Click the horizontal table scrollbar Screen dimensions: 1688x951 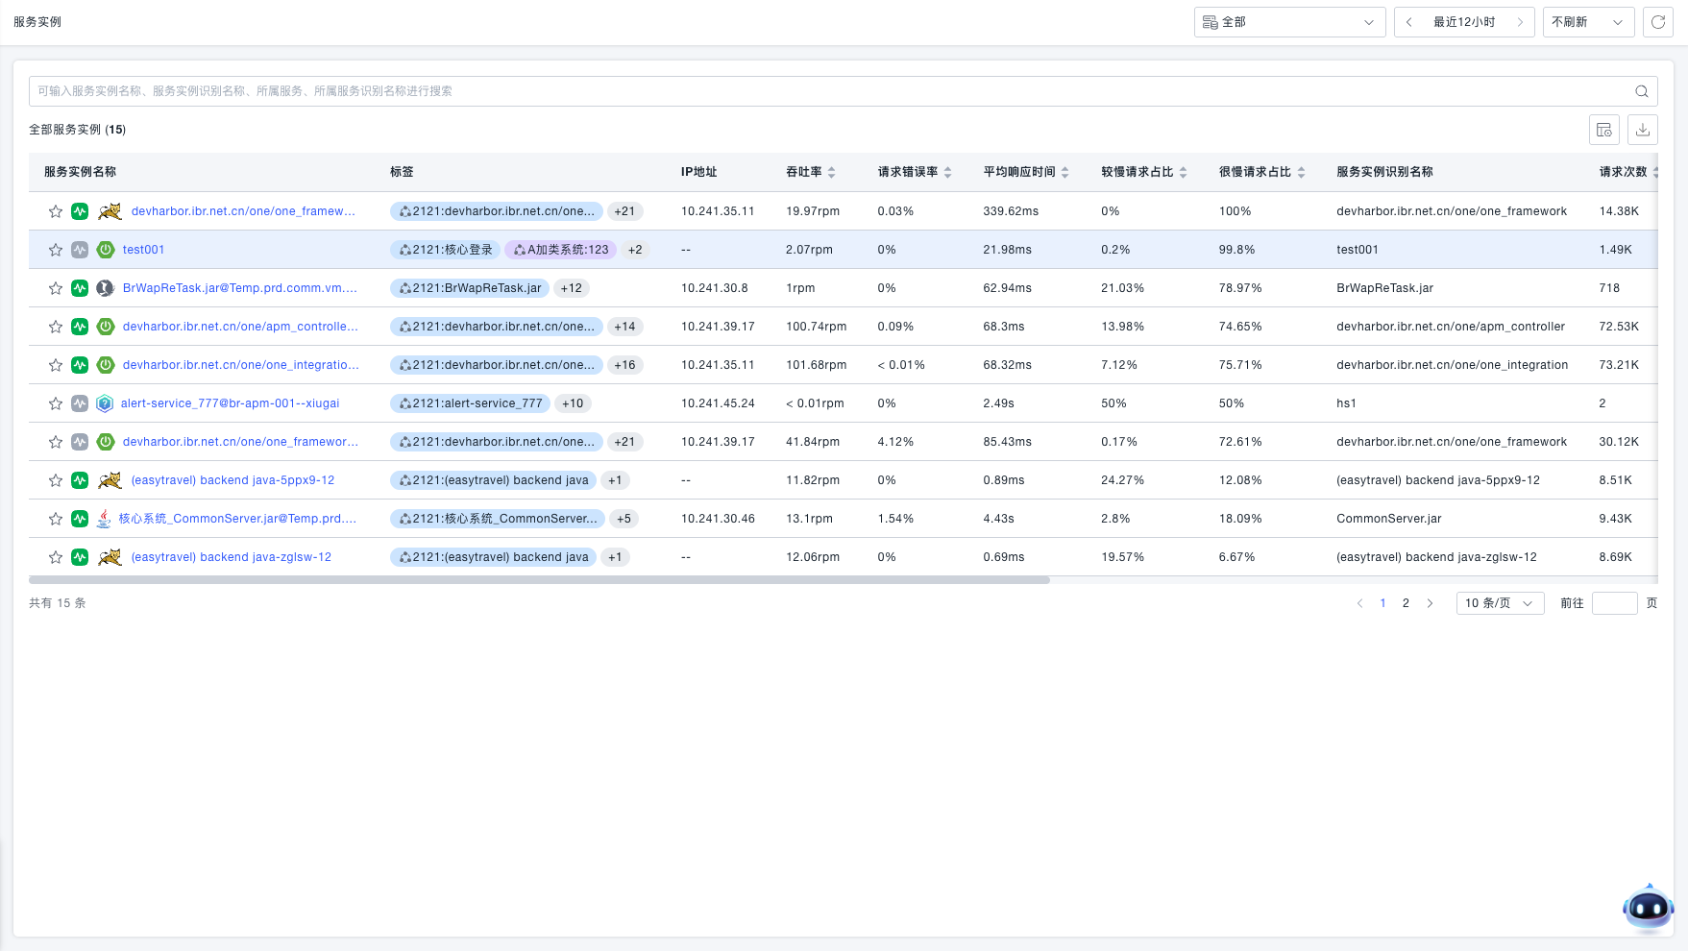coord(539,580)
